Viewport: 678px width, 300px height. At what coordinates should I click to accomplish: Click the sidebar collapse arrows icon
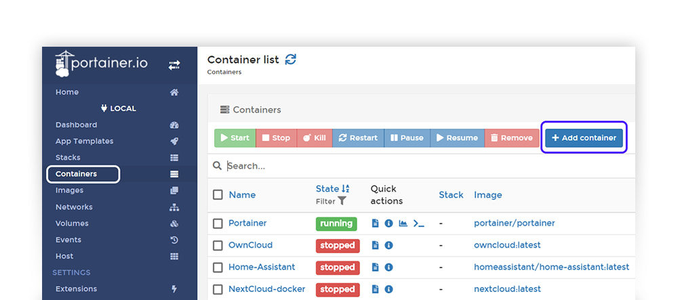(x=174, y=65)
